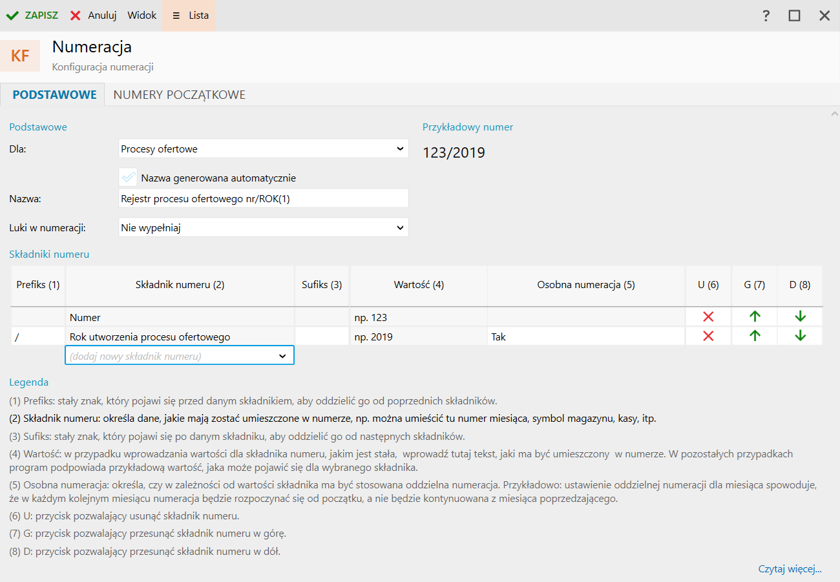840x582 pixels.
Task: Cancel changes with Anuluj
Action: [93, 16]
